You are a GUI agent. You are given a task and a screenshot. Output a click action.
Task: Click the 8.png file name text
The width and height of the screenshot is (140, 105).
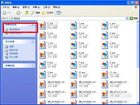(x=113, y=62)
